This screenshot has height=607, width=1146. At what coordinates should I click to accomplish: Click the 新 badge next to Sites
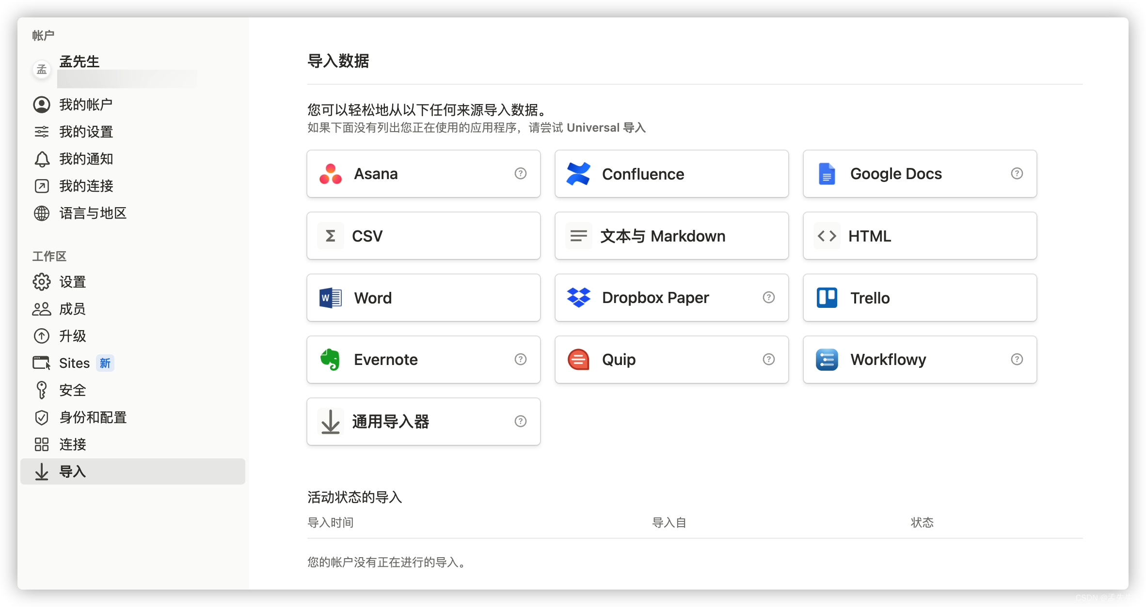[x=105, y=363]
